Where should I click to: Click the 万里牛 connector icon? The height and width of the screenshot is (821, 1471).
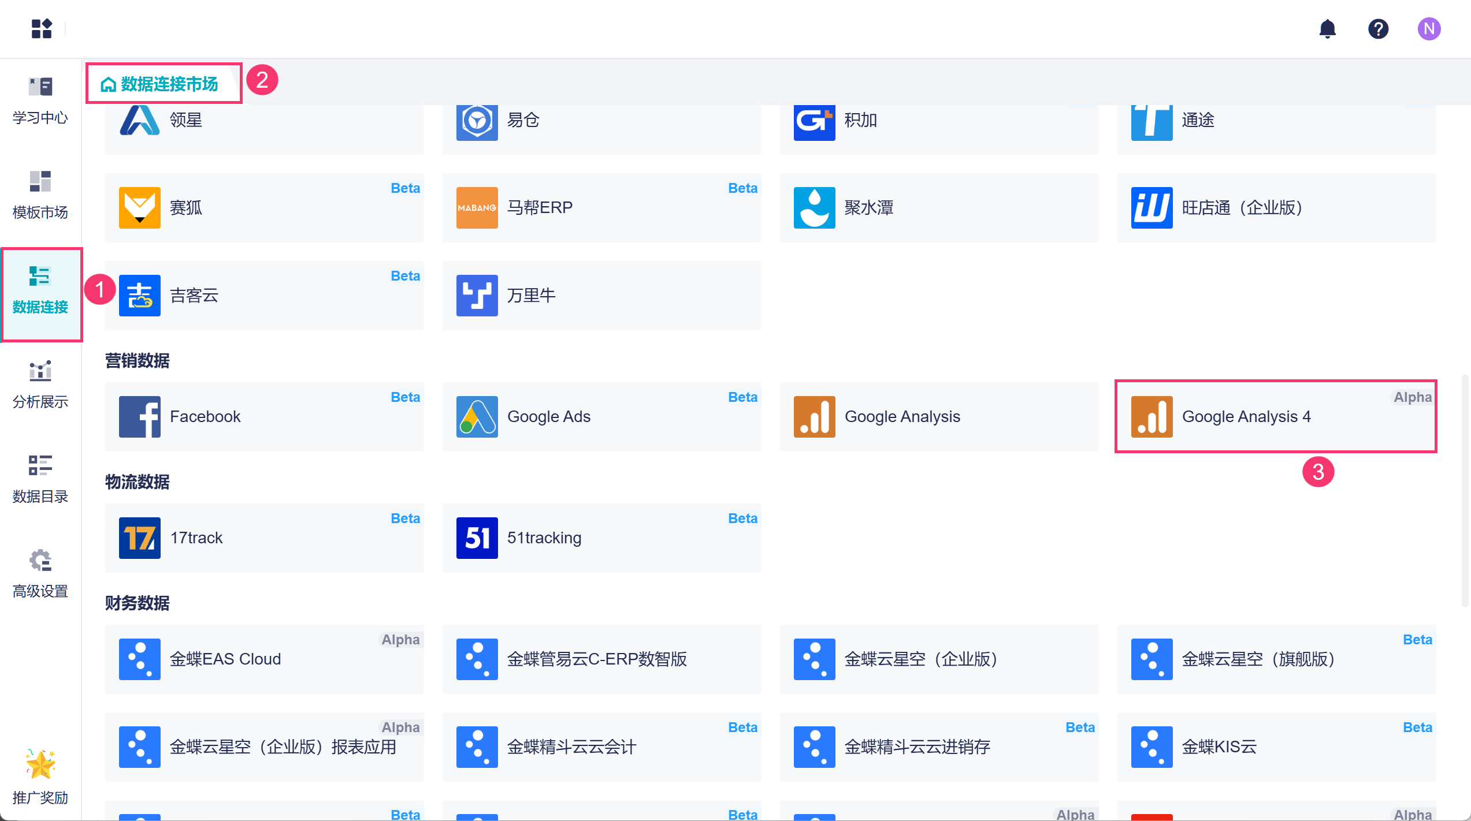(477, 296)
